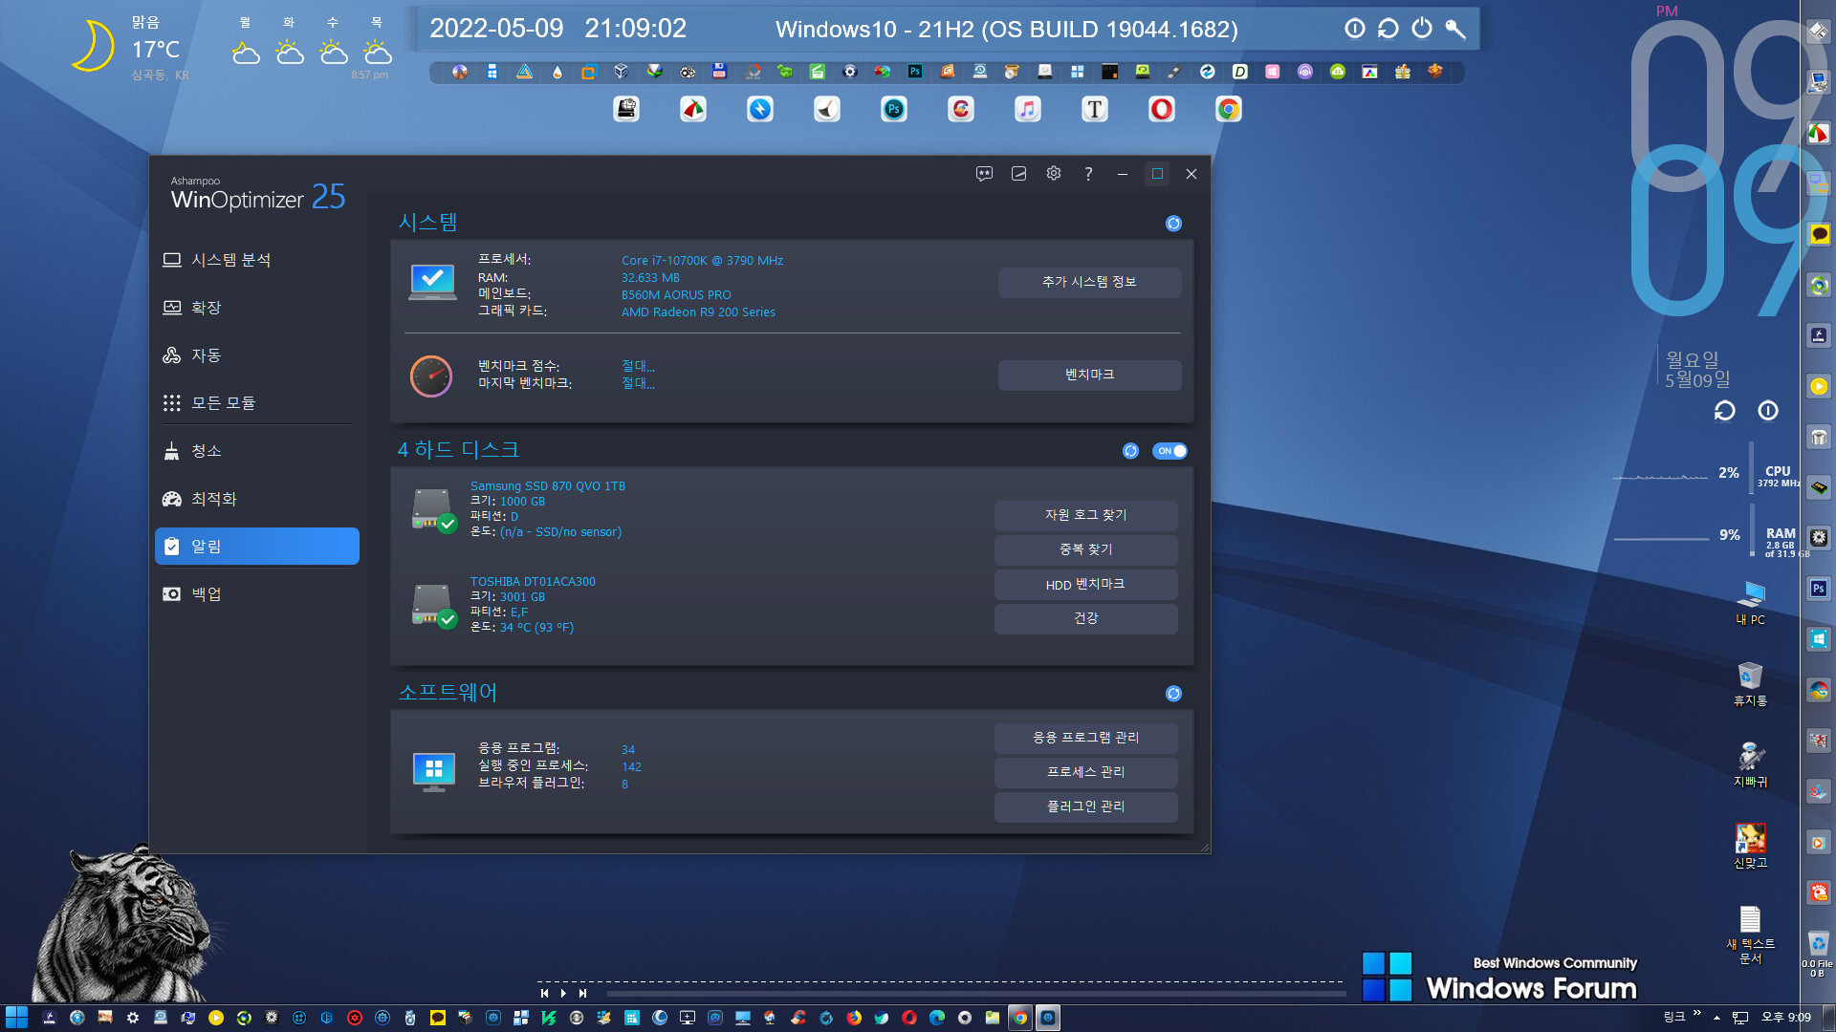Expand the 링크 toolbar chevron

(1696, 1014)
